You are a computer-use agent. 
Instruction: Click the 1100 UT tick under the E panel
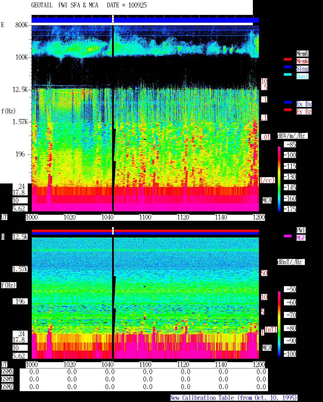click(145, 217)
